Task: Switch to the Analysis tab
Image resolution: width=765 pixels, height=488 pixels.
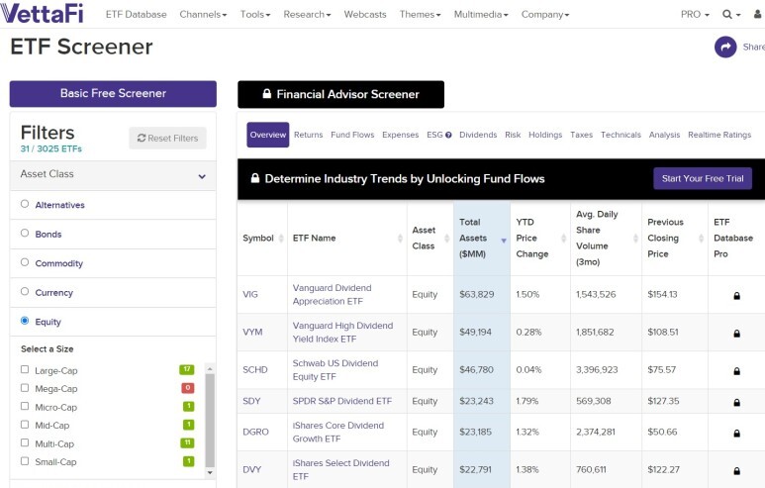Action: (x=664, y=135)
